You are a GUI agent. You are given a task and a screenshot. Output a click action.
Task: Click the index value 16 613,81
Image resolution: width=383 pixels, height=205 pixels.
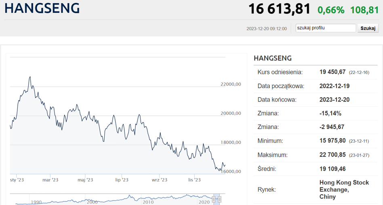pos(279,9)
